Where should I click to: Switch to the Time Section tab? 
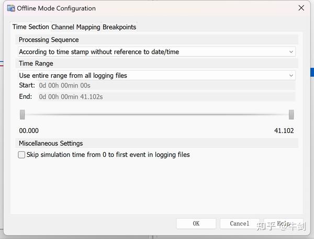[x=31, y=27]
